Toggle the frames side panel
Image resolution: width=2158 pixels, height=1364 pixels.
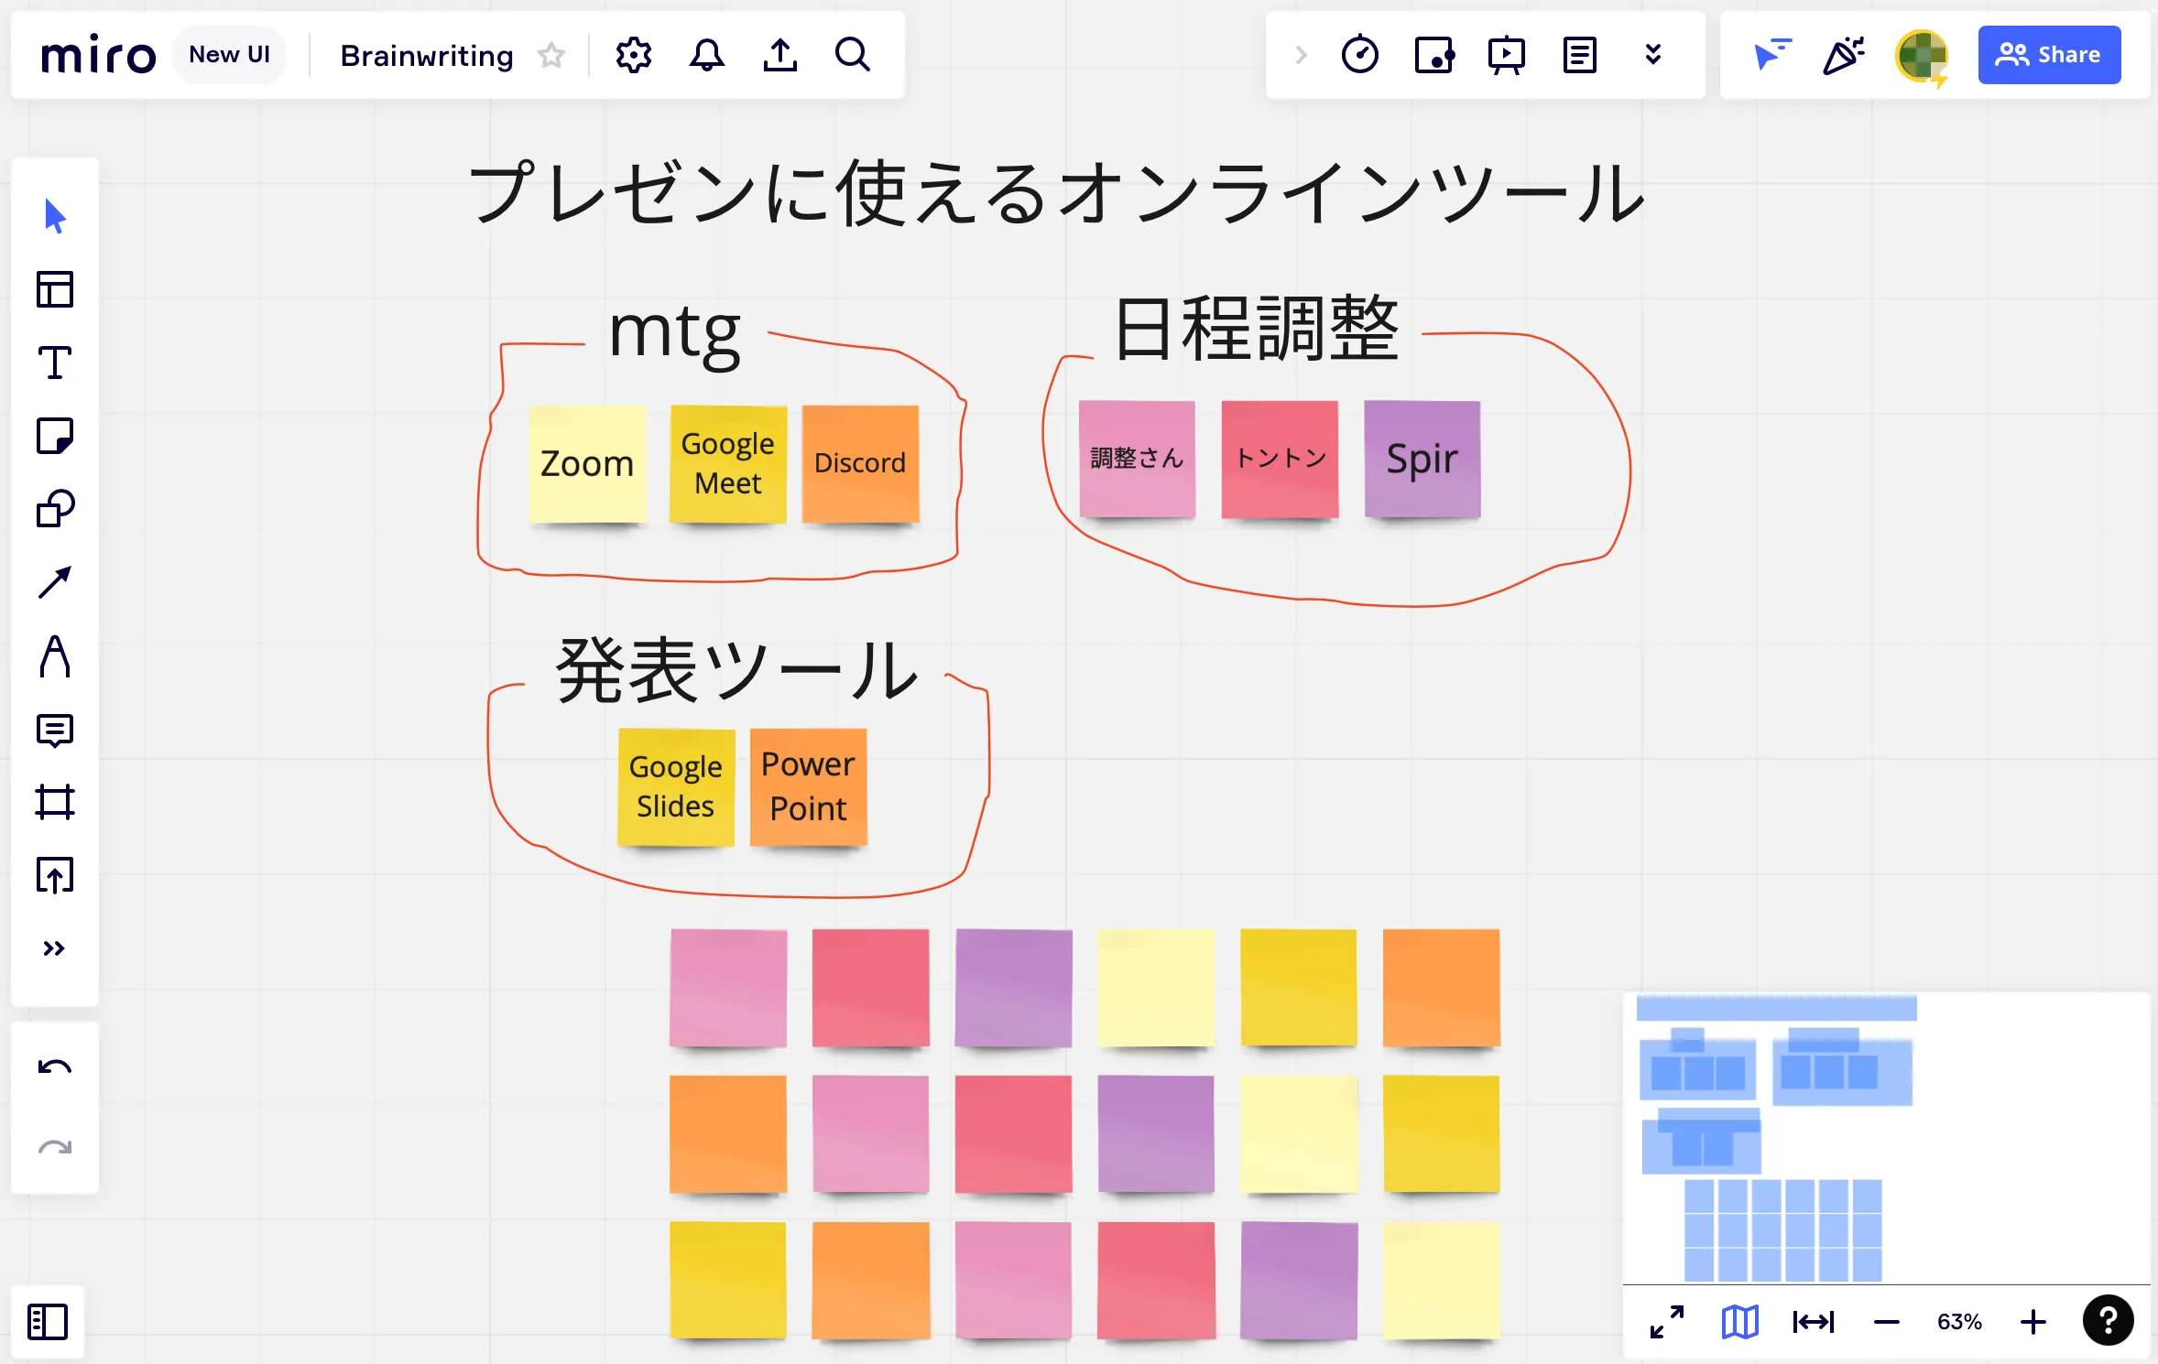tap(48, 1321)
